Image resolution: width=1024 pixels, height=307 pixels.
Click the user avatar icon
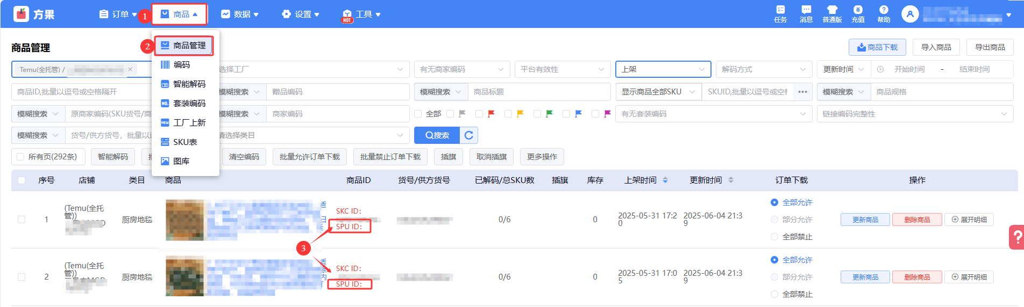point(910,14)
